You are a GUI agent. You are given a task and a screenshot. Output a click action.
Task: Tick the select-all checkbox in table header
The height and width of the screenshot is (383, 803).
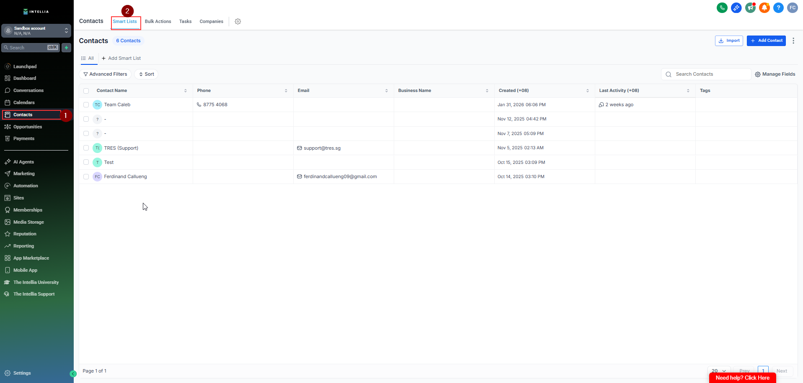[86, 91]
